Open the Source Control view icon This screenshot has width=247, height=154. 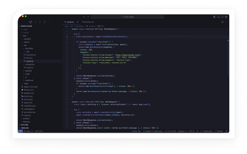tap(40, 22)
